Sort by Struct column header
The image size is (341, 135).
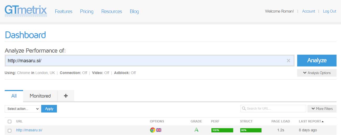pyautogui.click(x=246, y=121)
